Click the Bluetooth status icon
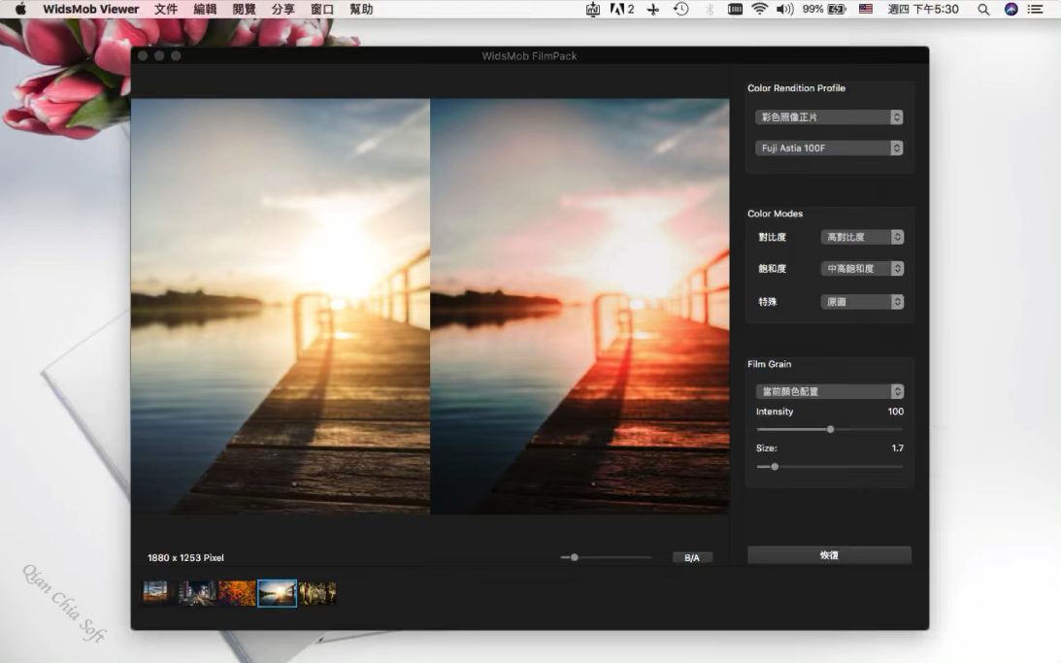This screenshot has width=1061, height=663. 710,9
